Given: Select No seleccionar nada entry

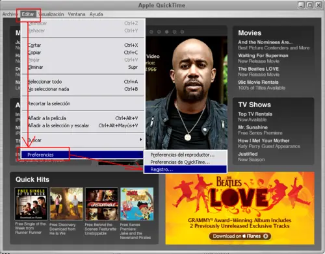Looking at the screenshot, I should 83,89.
